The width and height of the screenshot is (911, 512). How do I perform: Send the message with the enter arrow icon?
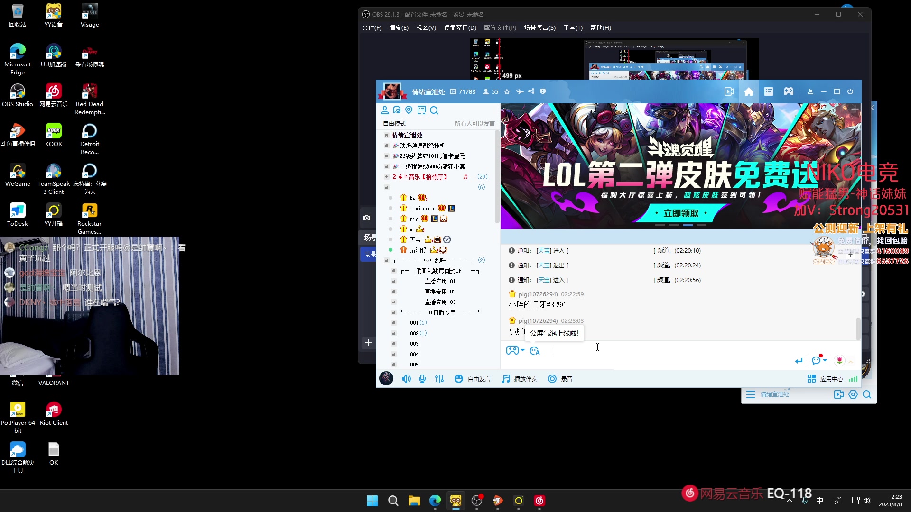(799, 361)
